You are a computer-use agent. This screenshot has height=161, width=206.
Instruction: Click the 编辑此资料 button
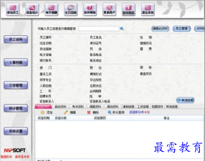160,28
